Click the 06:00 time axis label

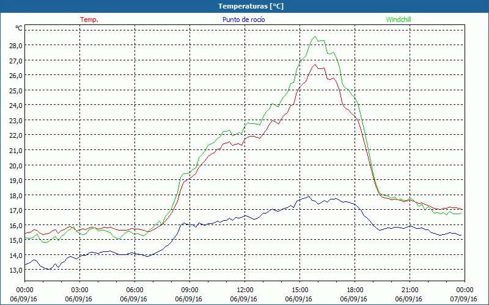(134, 290)
